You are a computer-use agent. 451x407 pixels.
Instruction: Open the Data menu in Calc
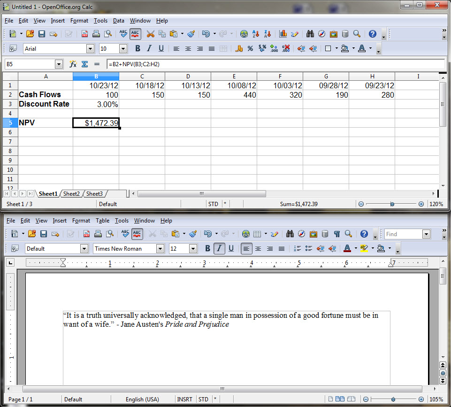[118, 21]
